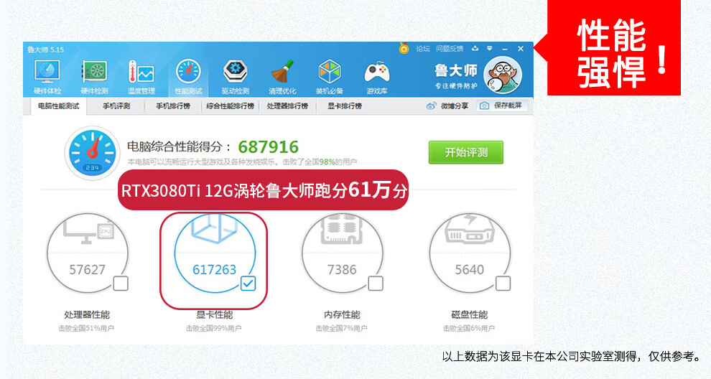Click the skin/upload icon next to 问题反馈
The width and height of the screenshot is (711, 379).
[475, 48]
